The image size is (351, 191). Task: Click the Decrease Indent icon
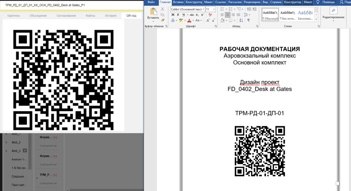pos(249,9)
